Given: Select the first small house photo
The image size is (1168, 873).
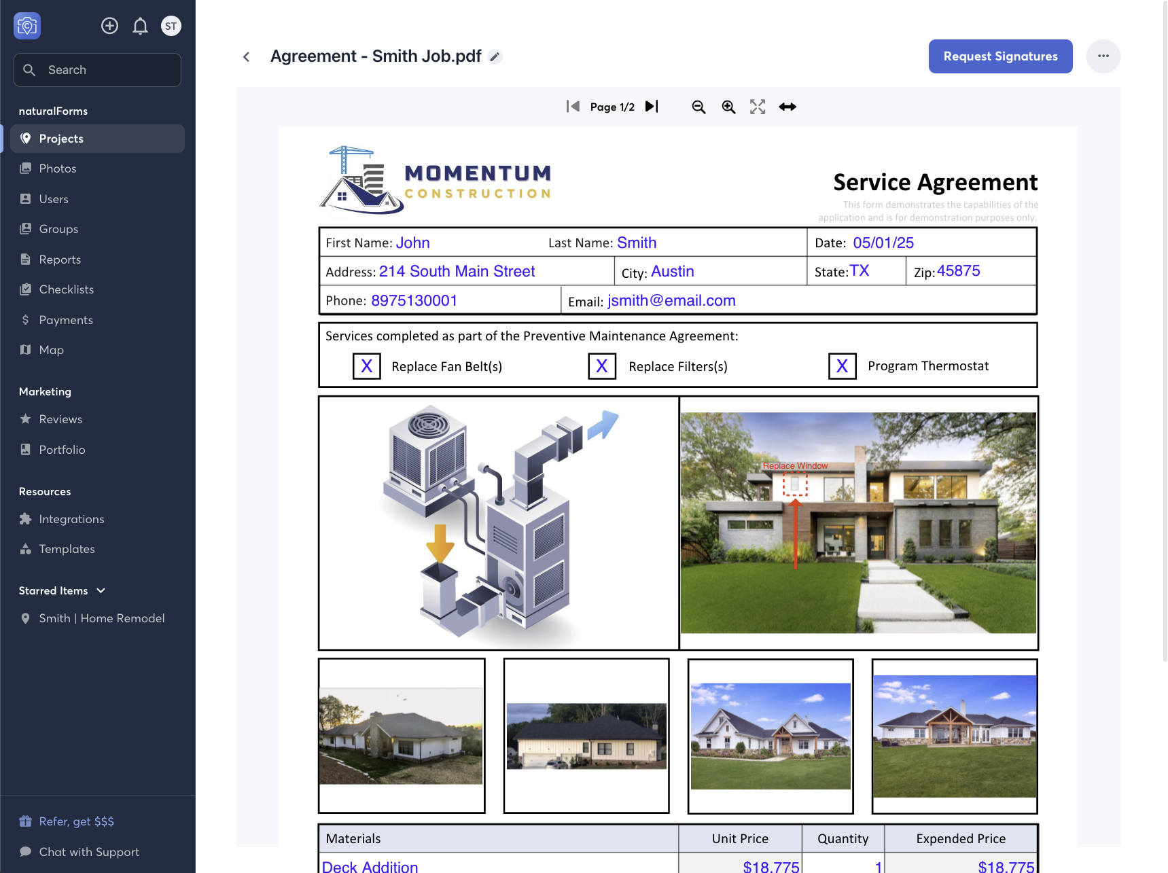Looking at the screenshot, I should click(402, 736).
